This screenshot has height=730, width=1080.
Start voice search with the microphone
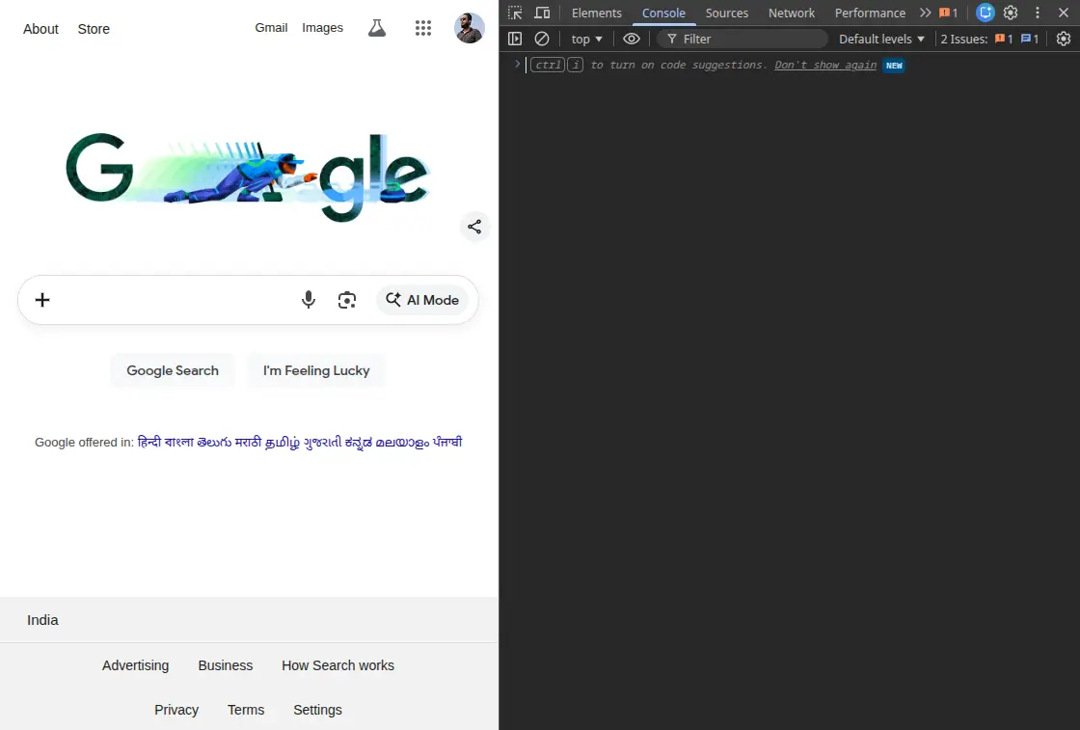(x=309, y=300)
